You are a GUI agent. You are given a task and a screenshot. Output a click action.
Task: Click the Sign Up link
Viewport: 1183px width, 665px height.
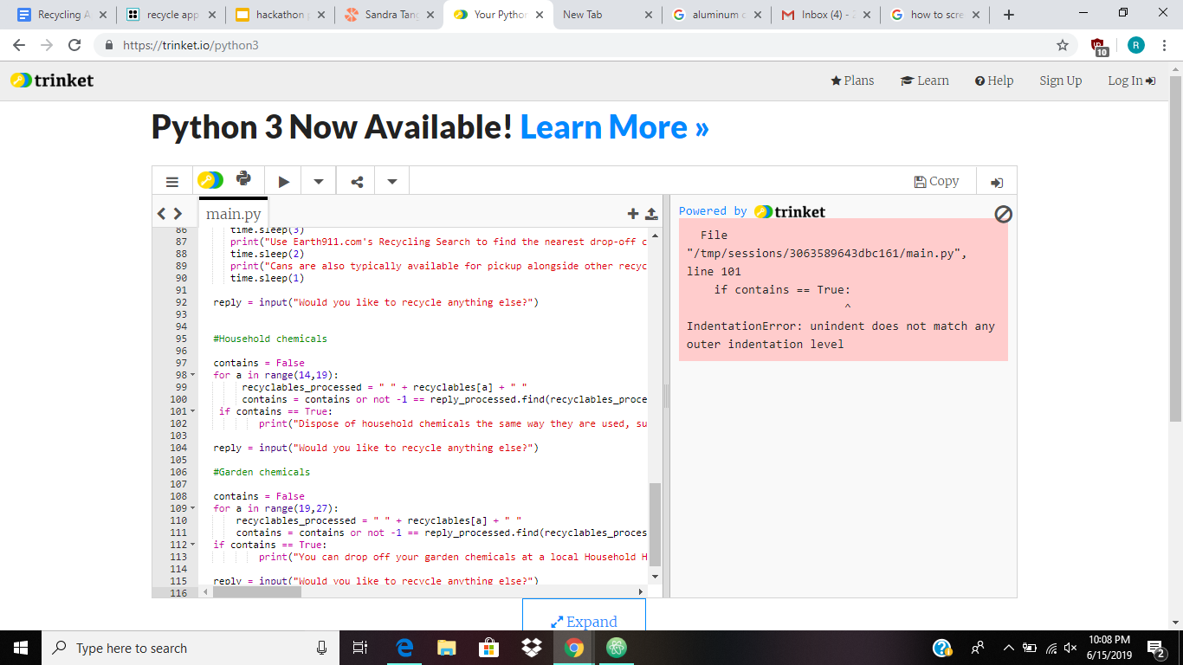tap(1061, 81)
